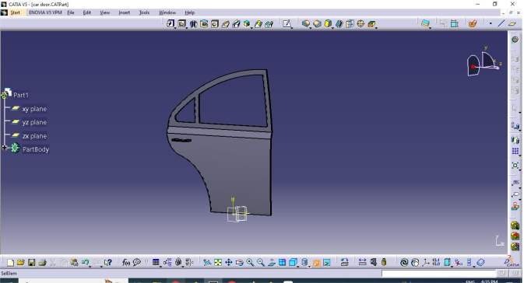The height and width of the screenshot is (283, 524).
Task: Click the command line input field
Action: (x=438, y=274)
